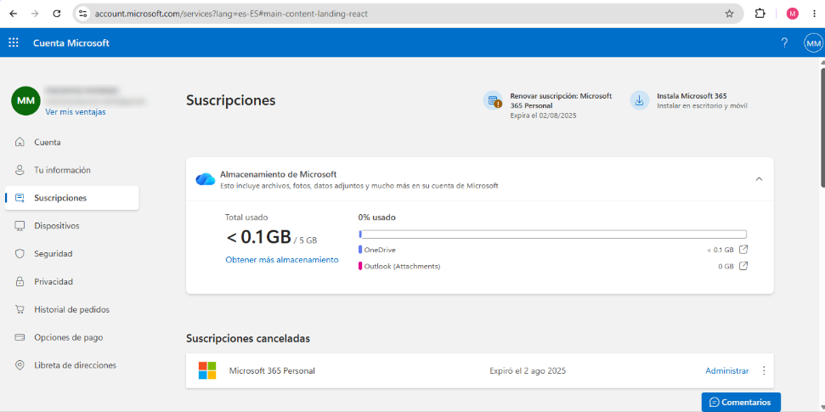The width and height of the screenshot is (825, 412).
Task: Click the '0% usado' label
Action: click(376, 217)
